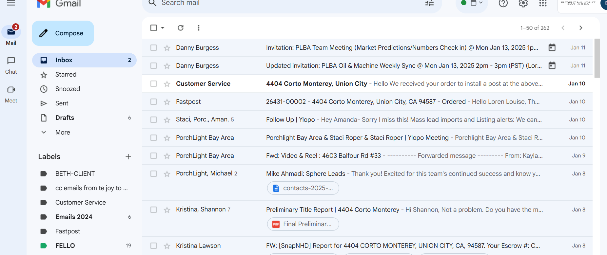The height and width of the screenshot is (255, 607).
Task: Open the Drafts folder
Action: click(65, 118)
